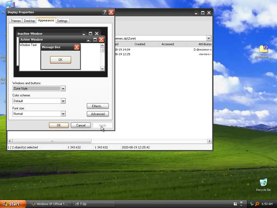
Task: Select the row with attributes D drwxrwxr-x
Action: pyautogui.click(x=163, y=50)
